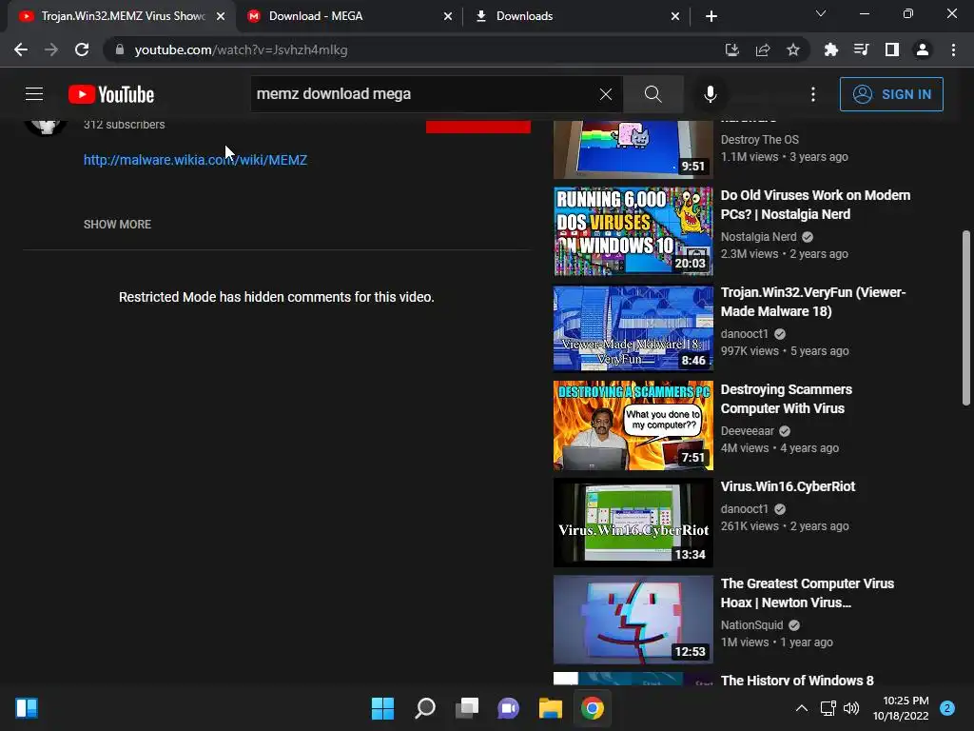974x731 pixels.
Task: Click Deeveeaar channel name
Action: point(748,431)
